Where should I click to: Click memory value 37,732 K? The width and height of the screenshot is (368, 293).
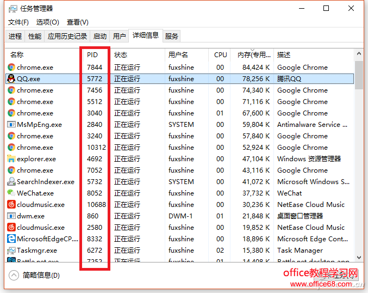(256, 193)
